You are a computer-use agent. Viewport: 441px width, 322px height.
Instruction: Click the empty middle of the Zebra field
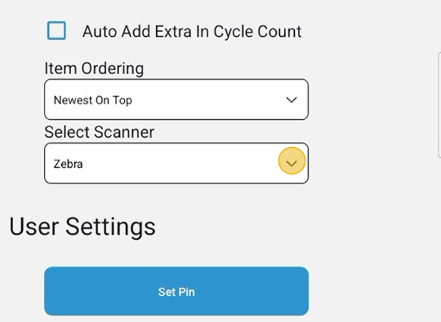click(181, 163)
